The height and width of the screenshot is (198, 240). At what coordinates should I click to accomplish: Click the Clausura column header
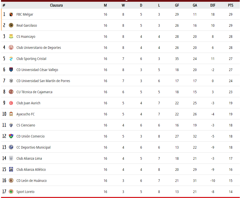pos(56,5)
